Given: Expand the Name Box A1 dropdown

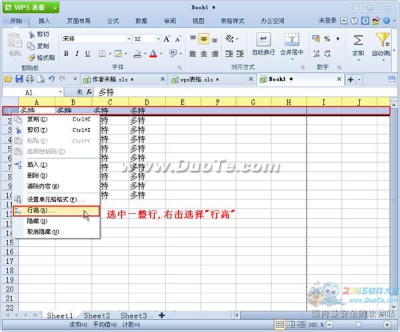Looking at the screenshot, I should tap(61, 92).
